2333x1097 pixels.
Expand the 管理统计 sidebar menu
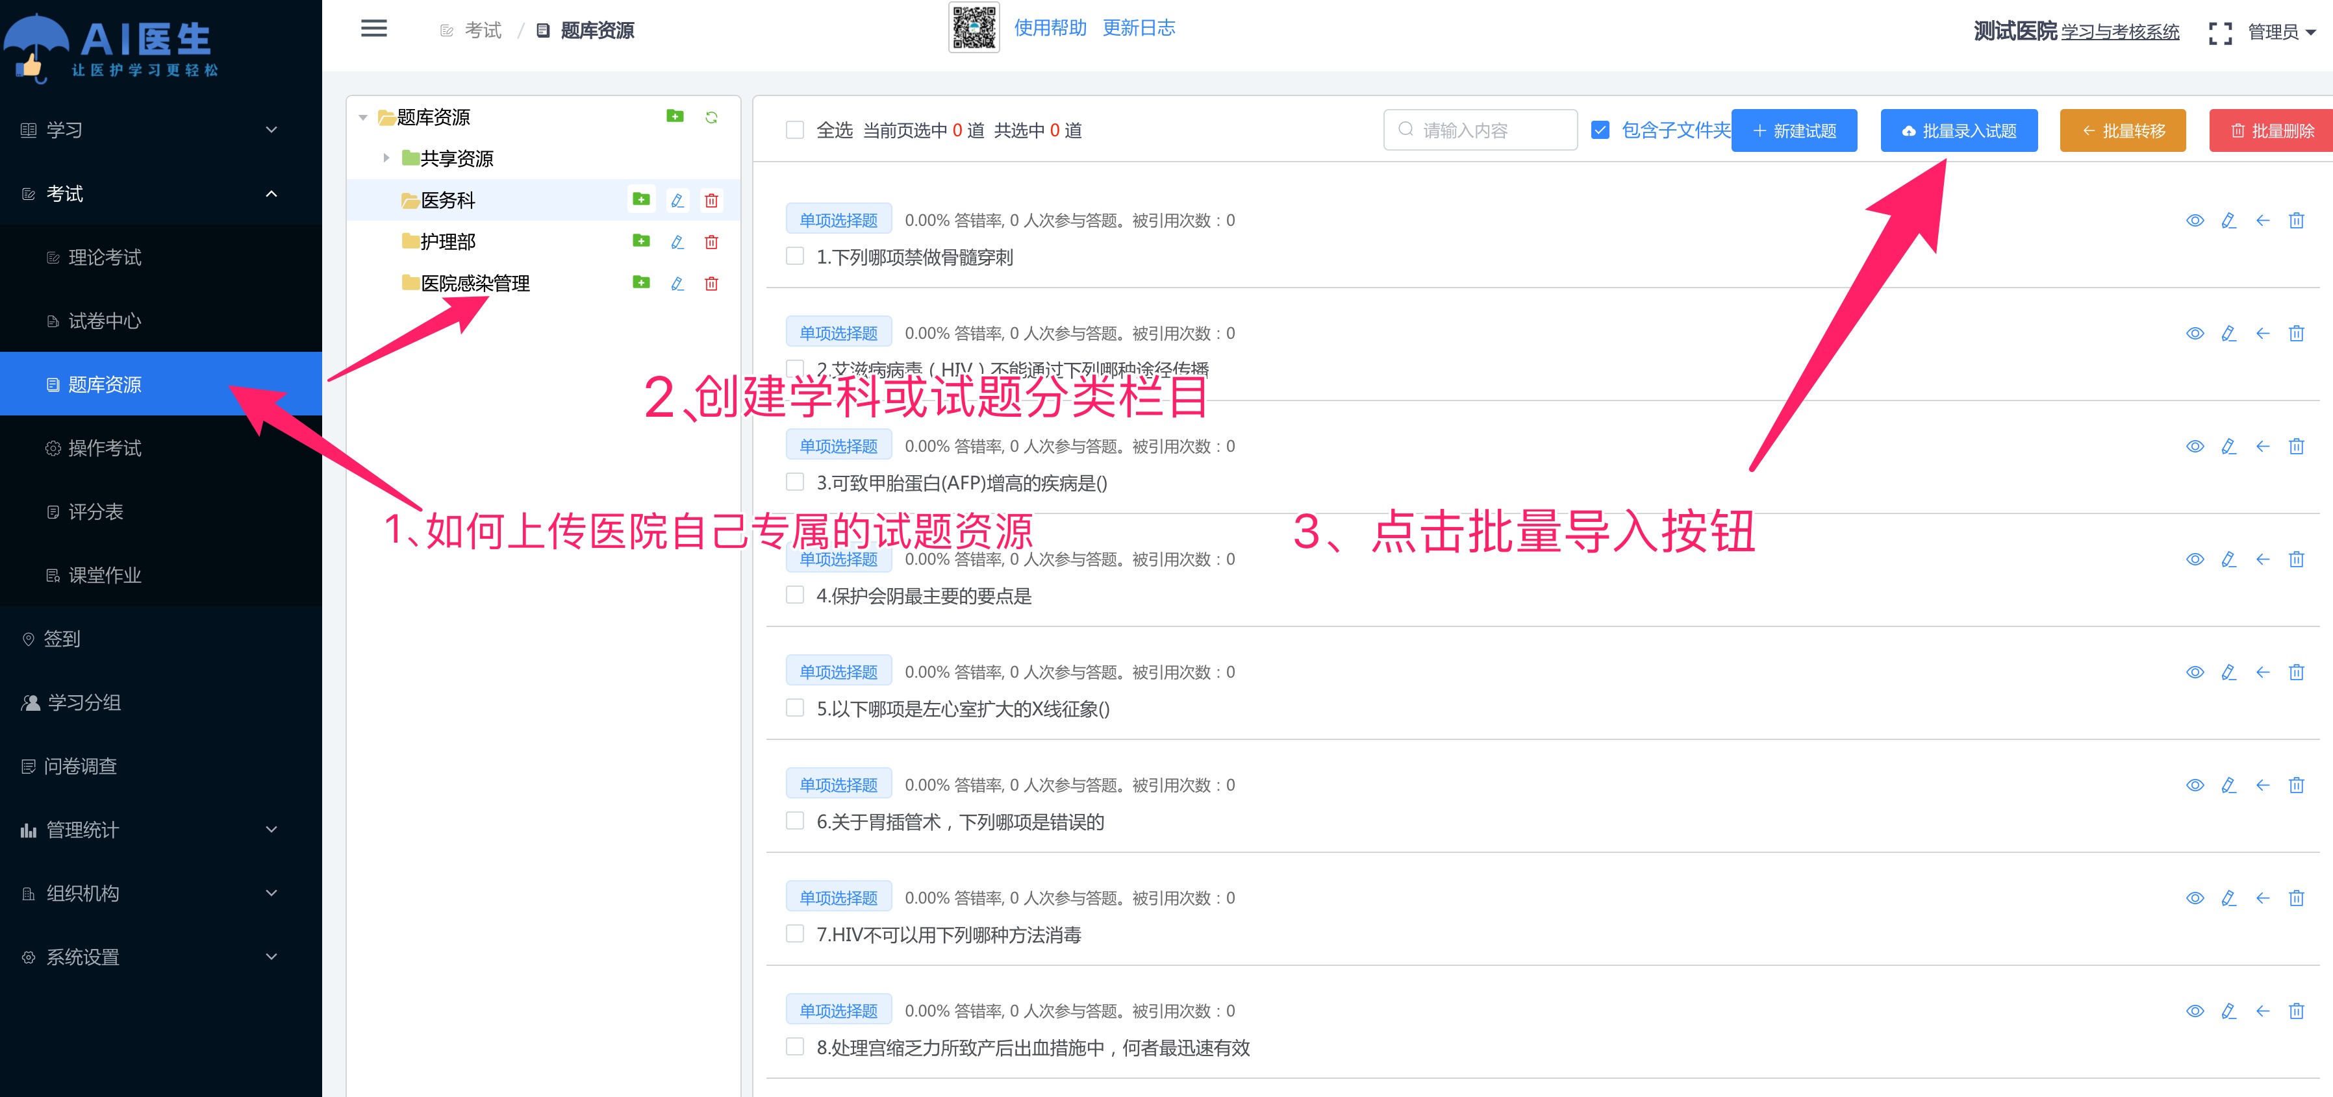[160, 829]
